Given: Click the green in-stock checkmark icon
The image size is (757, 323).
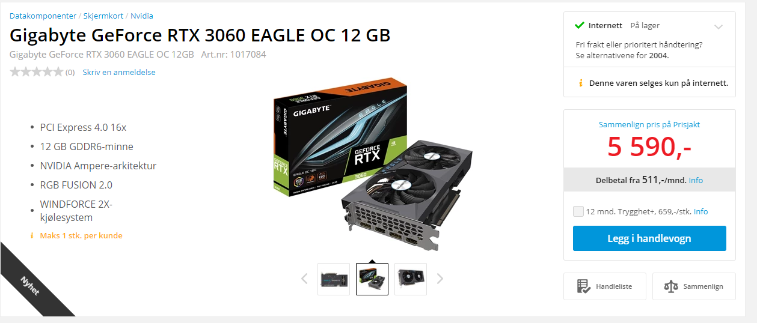Looking at the screenshot, I should click(580, 25).
